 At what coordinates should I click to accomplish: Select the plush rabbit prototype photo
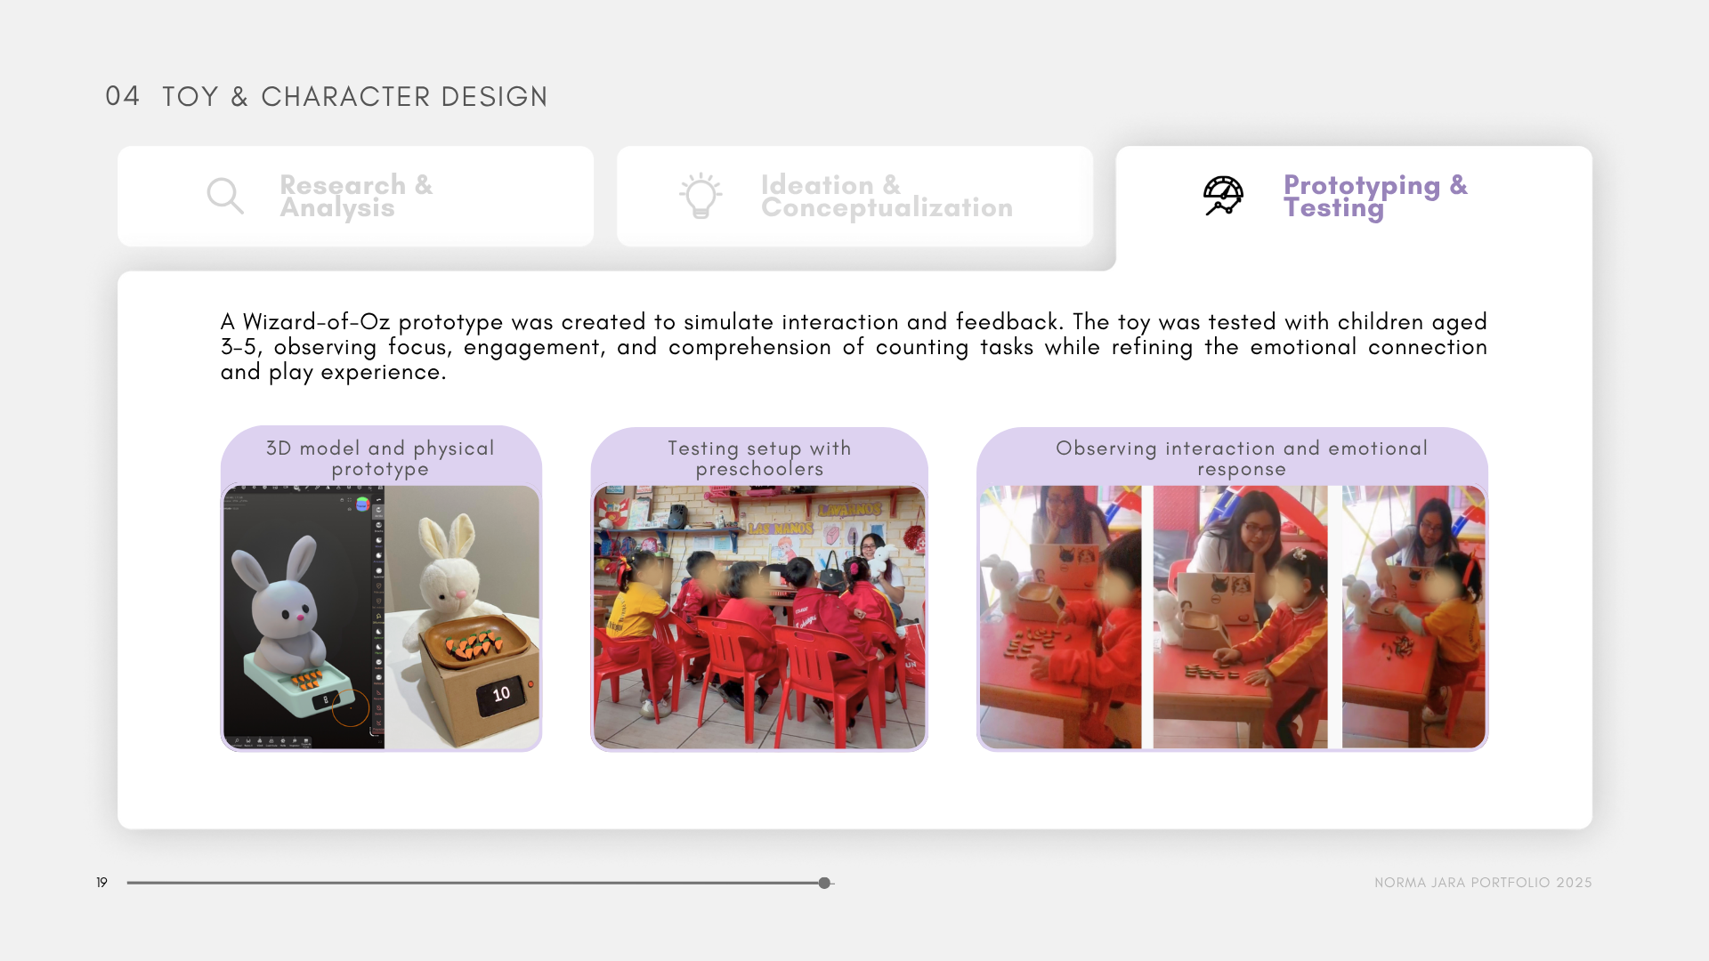click(x=462, y=617)
